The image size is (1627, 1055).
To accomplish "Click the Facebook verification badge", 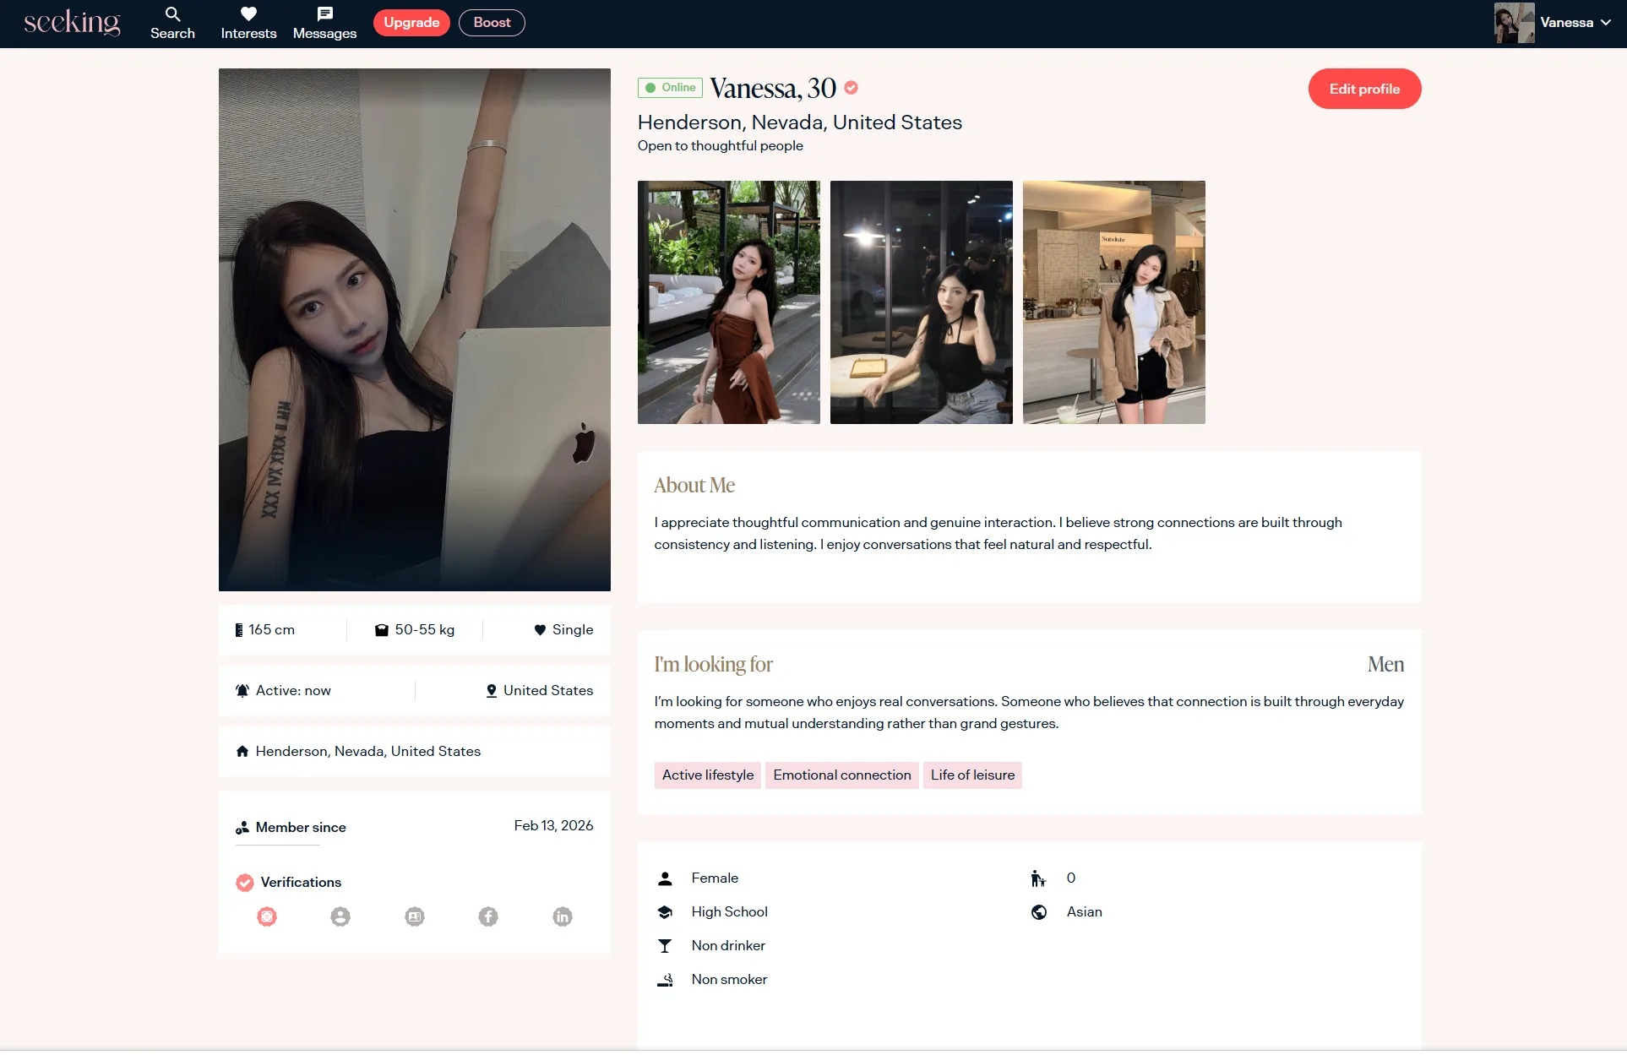I will tap(488, 916).
